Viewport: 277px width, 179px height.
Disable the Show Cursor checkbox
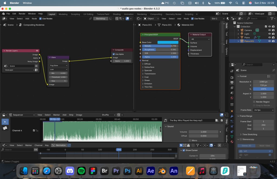tap(184, 150)
